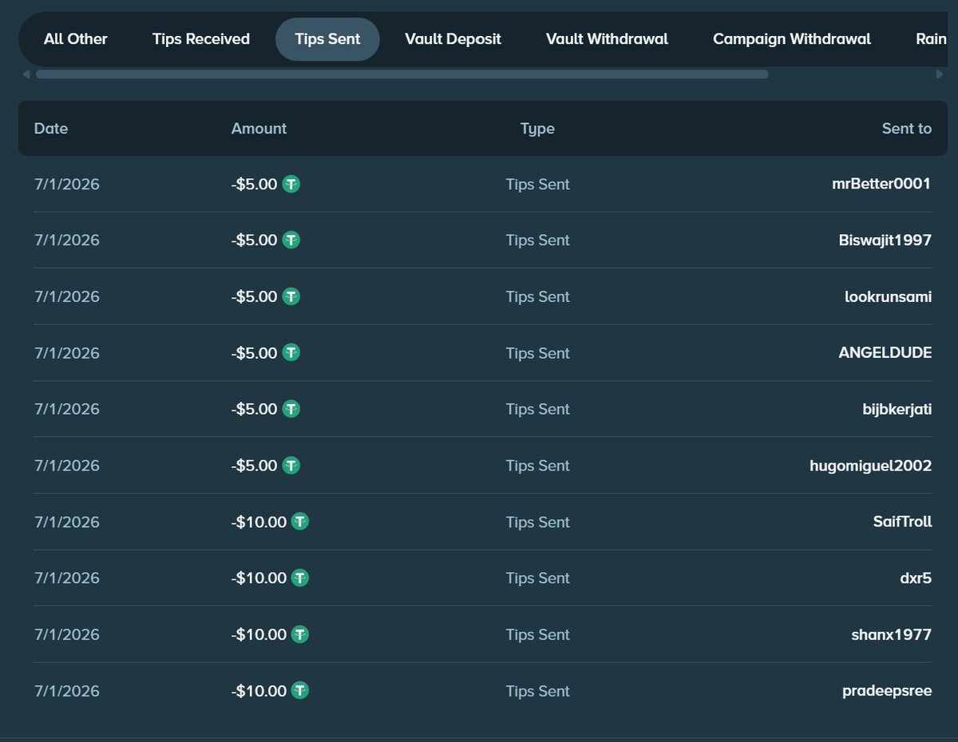This screenshot has height=742, width=958.
Task: Click the Tether icon in the shanx1977 row
Action: (x=300, y=634)
